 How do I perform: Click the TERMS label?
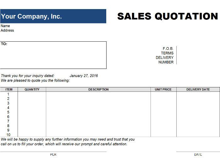pyautogui.click(x=167, y=53)
